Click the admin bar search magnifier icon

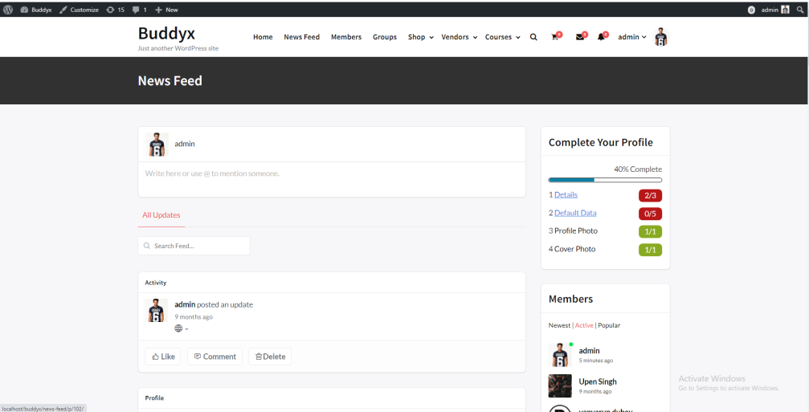coord(800,10)
